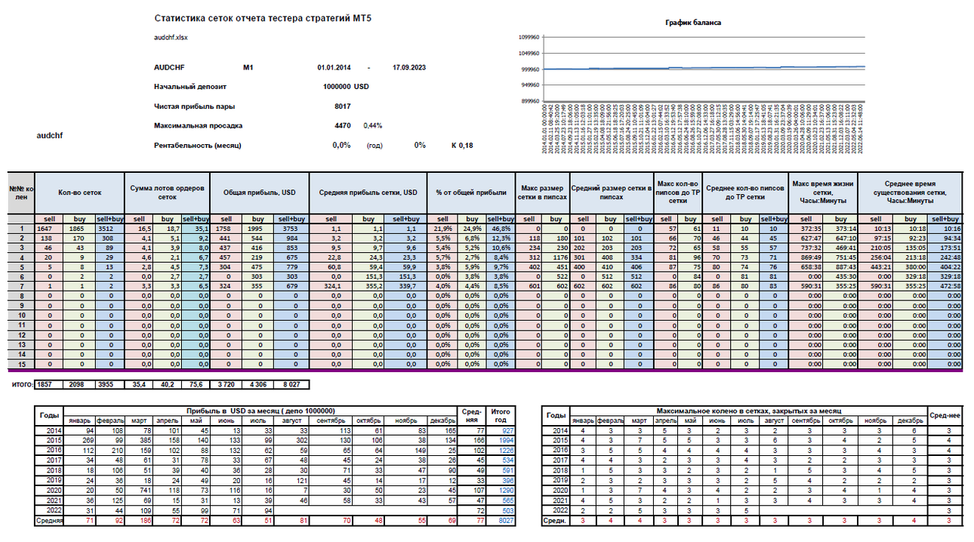
Task: Click the chart title 'График баланса'
Action: coord(692,23)
